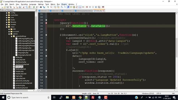
Task: Close the Folder as Workspace panel
Action: pyautogui.click(x=36, y=10)
